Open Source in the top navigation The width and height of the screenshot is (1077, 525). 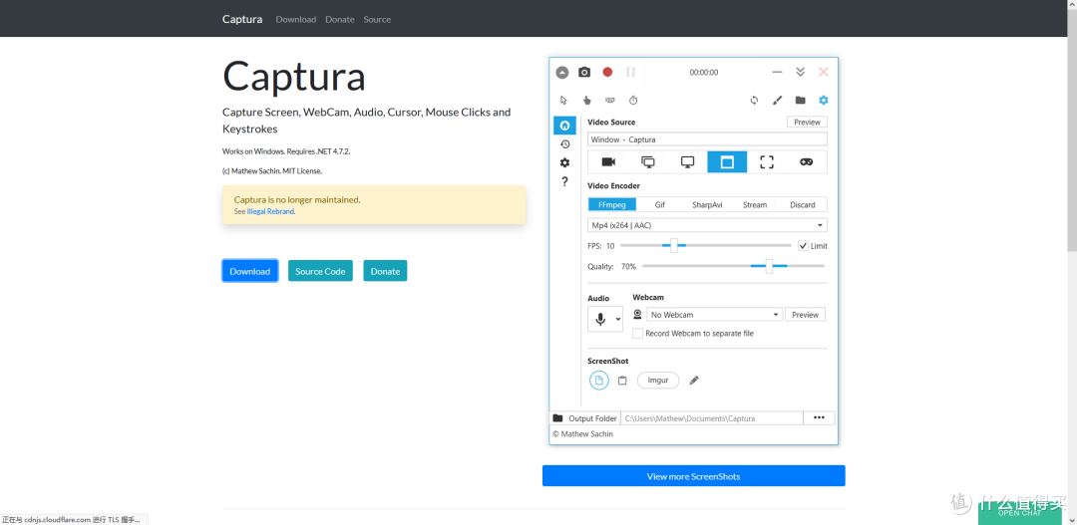tap(377, 19)
